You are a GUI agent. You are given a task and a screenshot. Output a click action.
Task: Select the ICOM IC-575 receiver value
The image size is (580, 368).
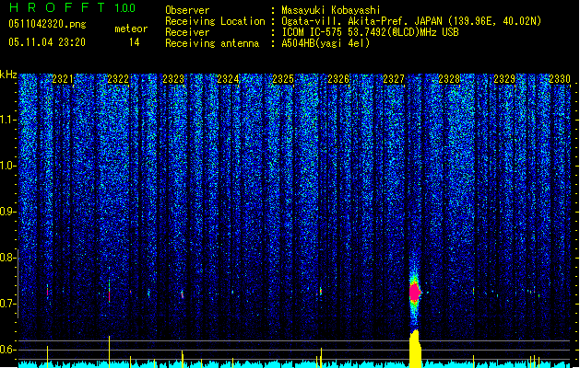pos(370,32)
